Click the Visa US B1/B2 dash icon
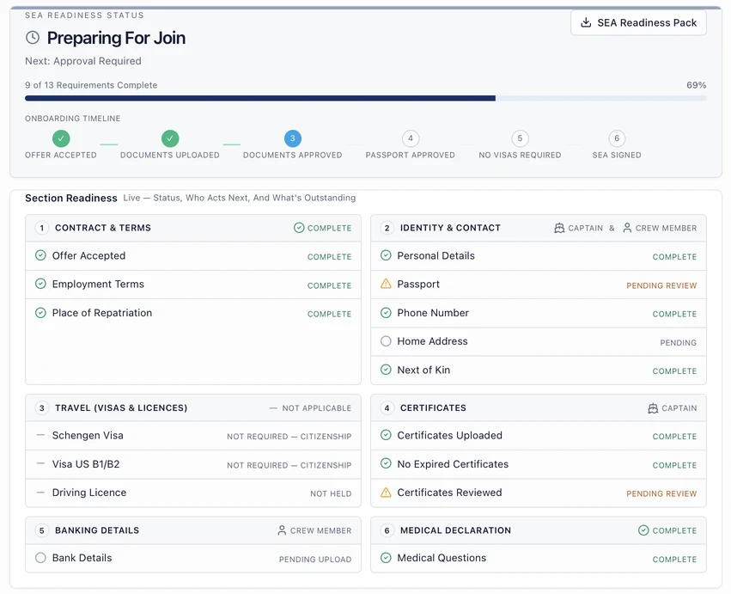The width and height of the screenshot is (731, 594). pyautogui.click(x=40, y=463)
